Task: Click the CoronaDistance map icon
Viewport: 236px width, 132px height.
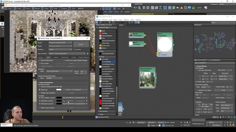Action: [x=100, y=76]
